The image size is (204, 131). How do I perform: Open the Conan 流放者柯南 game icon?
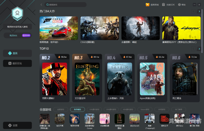pos(90,119)
